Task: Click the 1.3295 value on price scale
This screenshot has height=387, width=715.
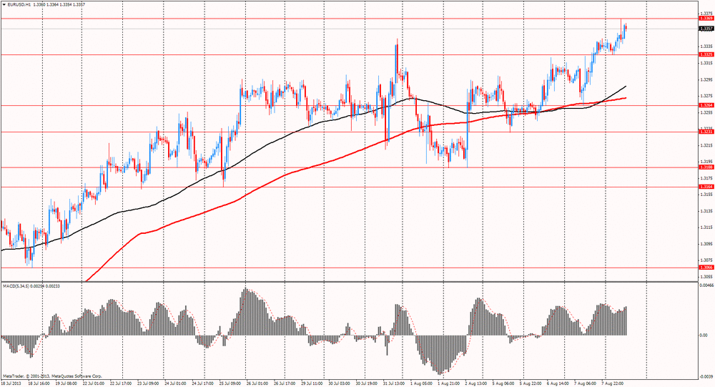Action: 707,79
